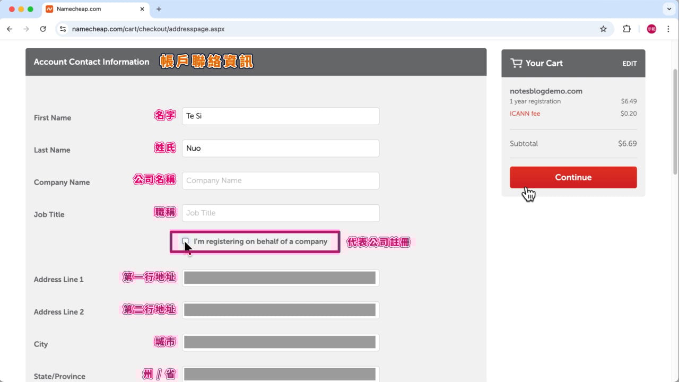
Task: Expand the tab search dropdown arrow
Action: (x=668, y=9)
